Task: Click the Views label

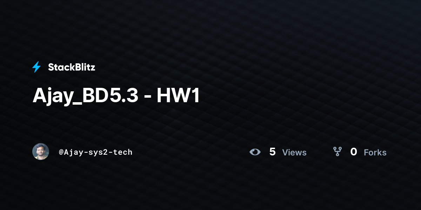Action: point(294,153)
